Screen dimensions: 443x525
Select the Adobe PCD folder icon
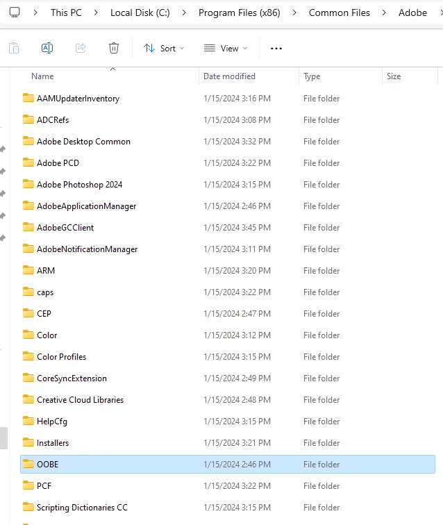(28, 162)
